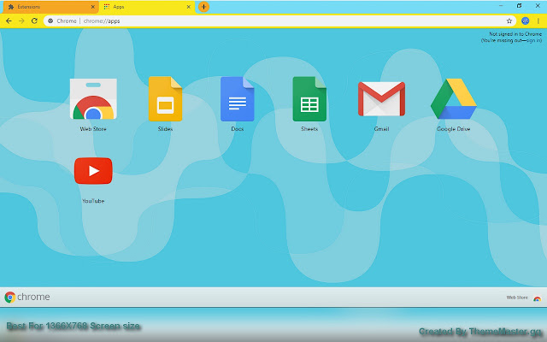Viewport: 547px width, 342px height.
Task: Click the Slides label text
Action: 165,129
